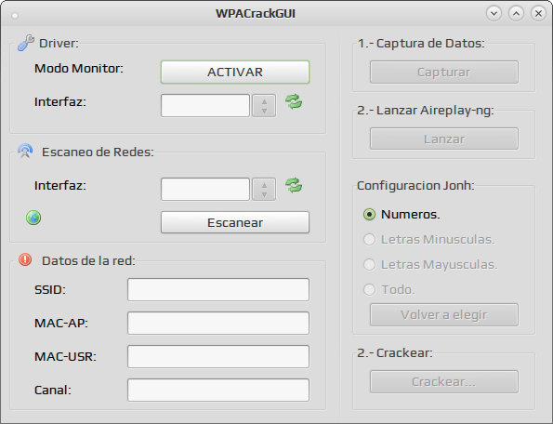Click the window menu dot in title bar
The height and width of the screenshot is (424, 553).
click(15, 16)
